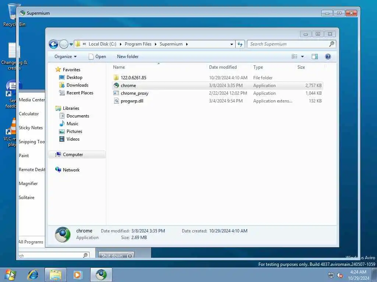Click the Start button on taskbar
377x282 pixels.
10,275
